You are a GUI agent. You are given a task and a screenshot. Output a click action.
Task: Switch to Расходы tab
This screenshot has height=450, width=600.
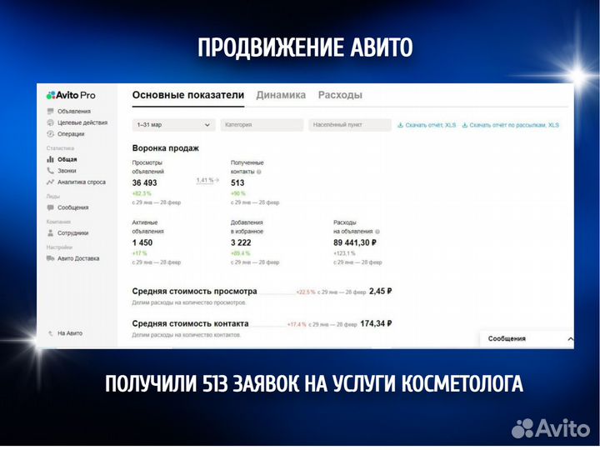(340, 95)
